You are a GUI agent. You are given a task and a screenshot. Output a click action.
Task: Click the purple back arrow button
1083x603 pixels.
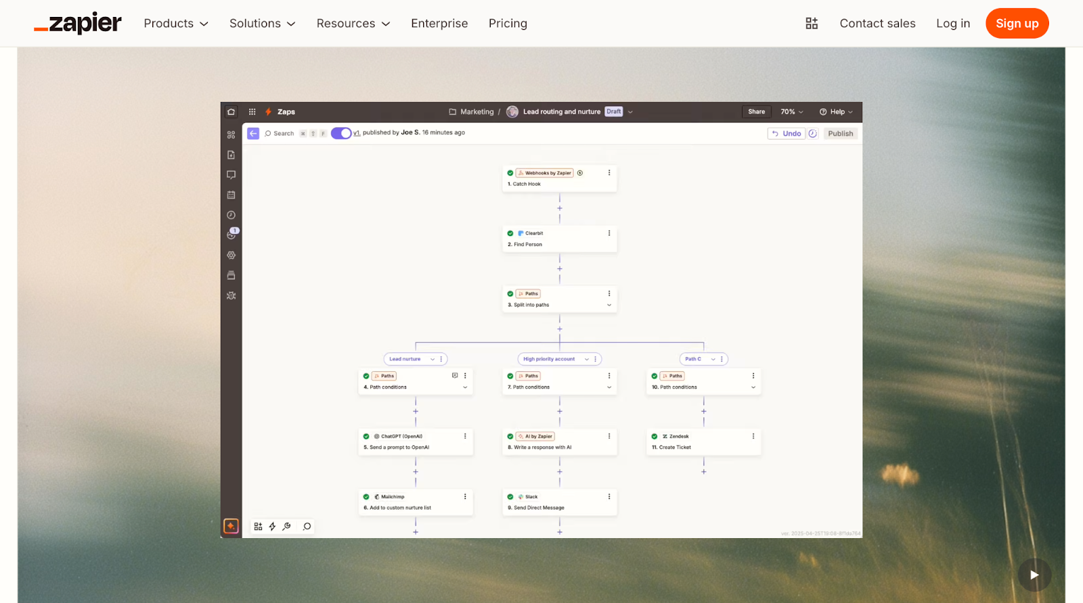(x=253, y=133)
